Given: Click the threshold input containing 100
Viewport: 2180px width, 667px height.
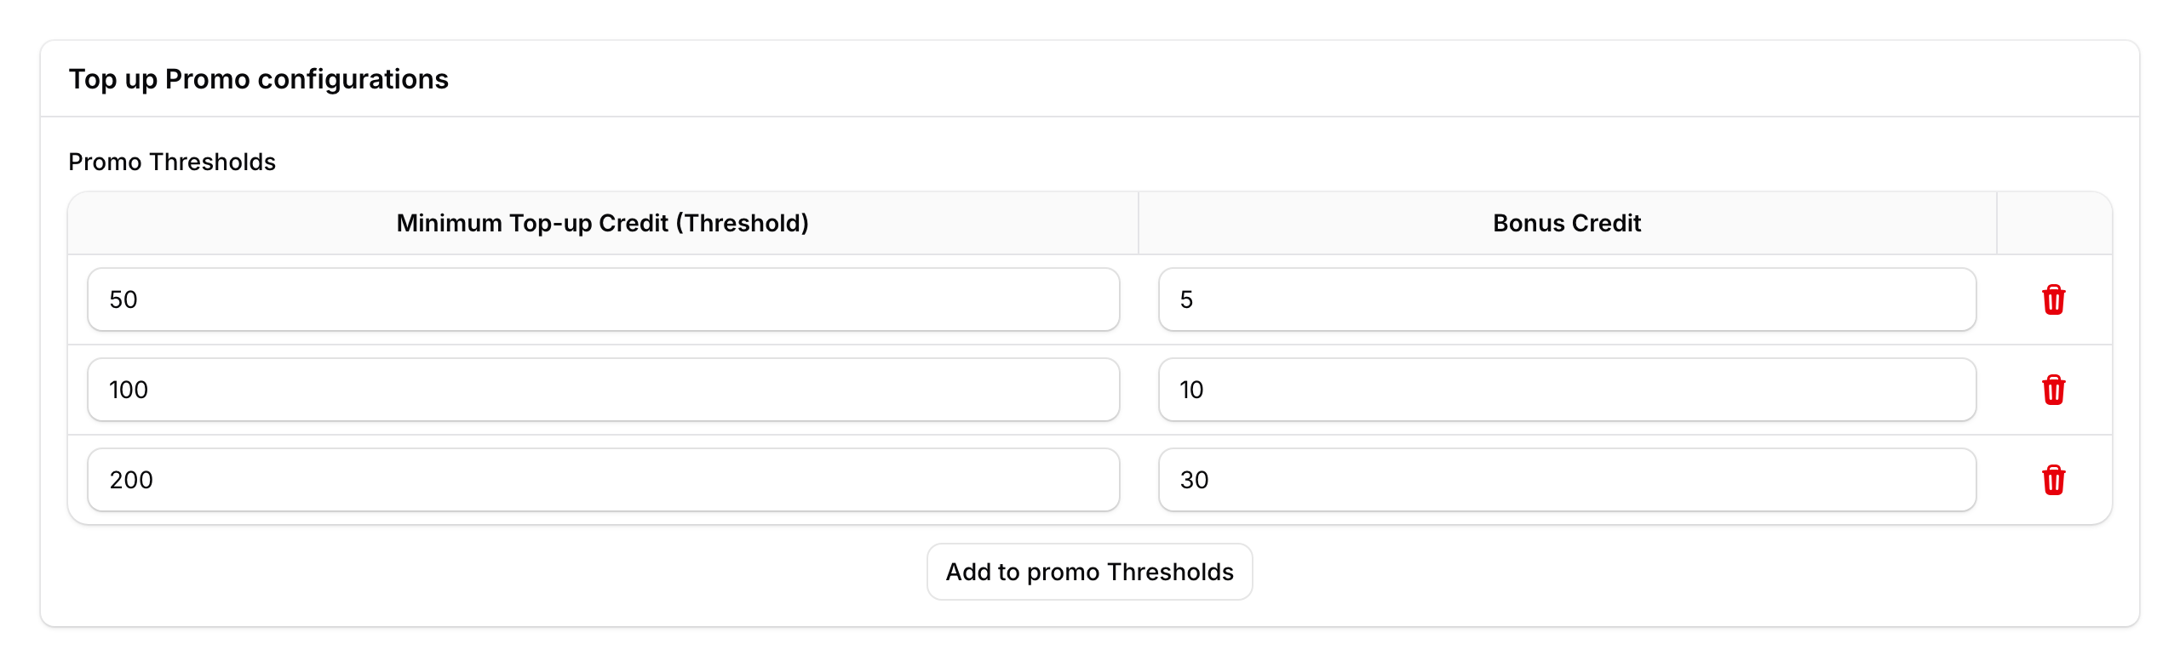Looking at the screenshot, I should (603, 390).
